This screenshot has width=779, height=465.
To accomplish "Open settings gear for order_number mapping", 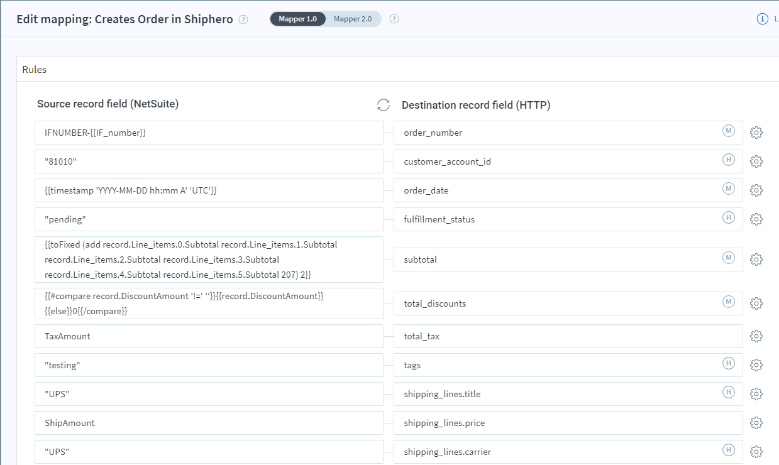I will click(756, 133).
